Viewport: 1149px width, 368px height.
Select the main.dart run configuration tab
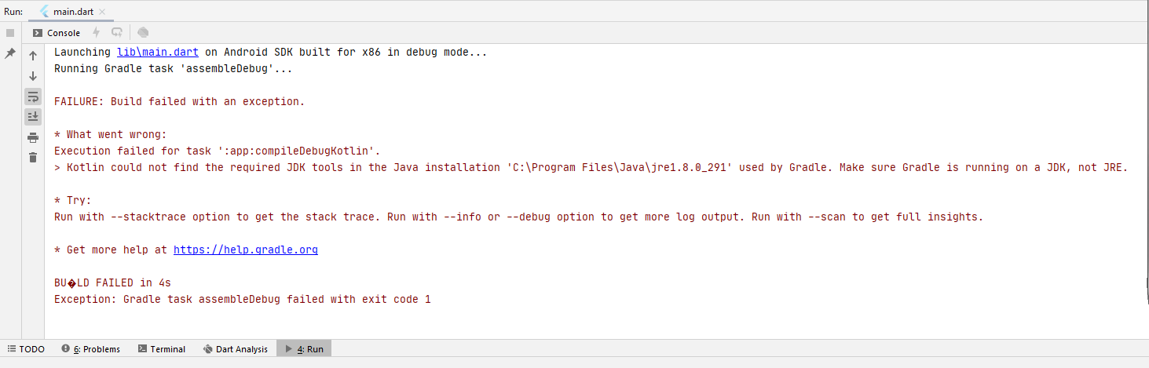[68, 12]
